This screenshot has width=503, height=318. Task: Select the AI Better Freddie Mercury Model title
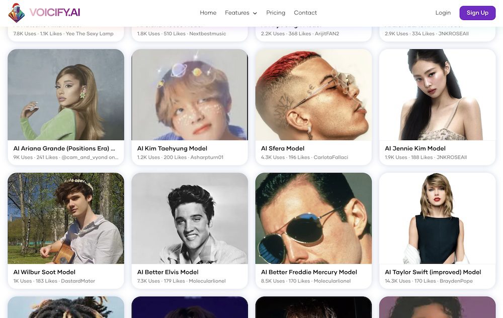point(309,272)
